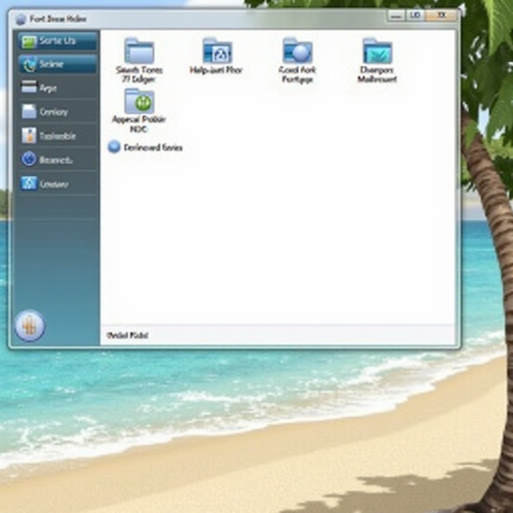Click the status bar text at window bottom

point(127,336)
